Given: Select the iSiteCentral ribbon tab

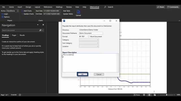Looking at the screenshot, I should coord(94,7).
